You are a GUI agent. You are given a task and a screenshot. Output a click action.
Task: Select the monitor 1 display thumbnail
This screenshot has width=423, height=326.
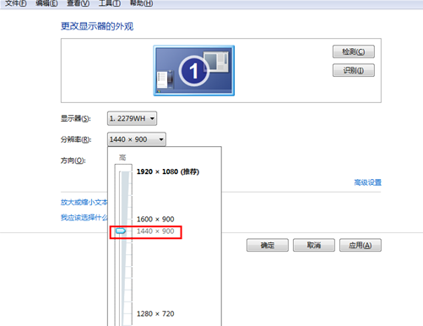coord(194,71)
